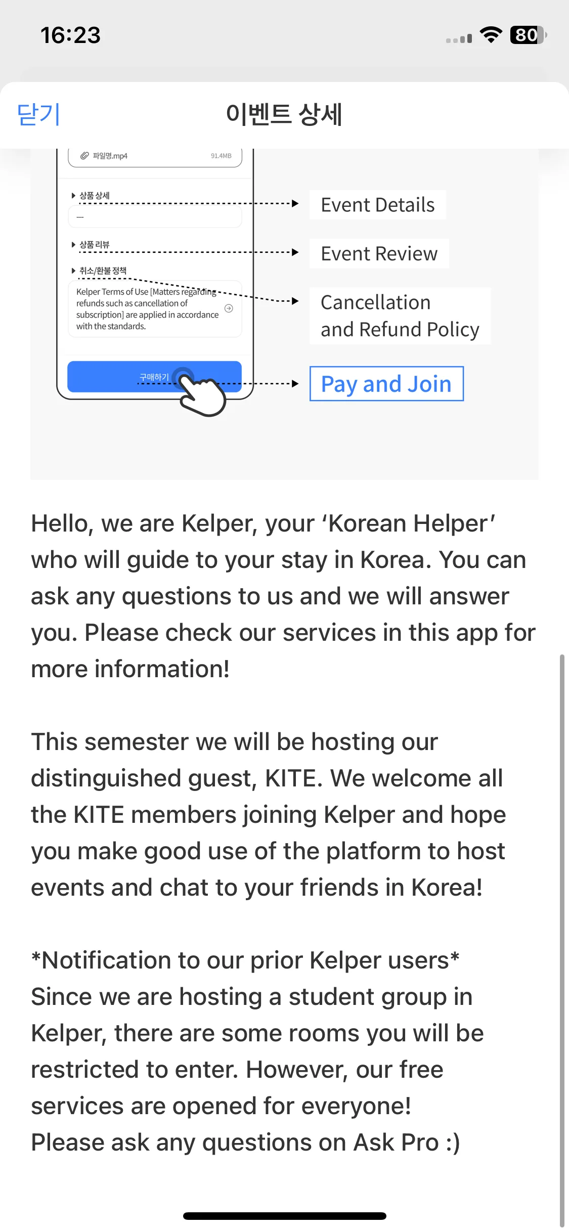Expand the 상품 리뷰 section triangle
569x1232 pixels.
coord(73,244)
